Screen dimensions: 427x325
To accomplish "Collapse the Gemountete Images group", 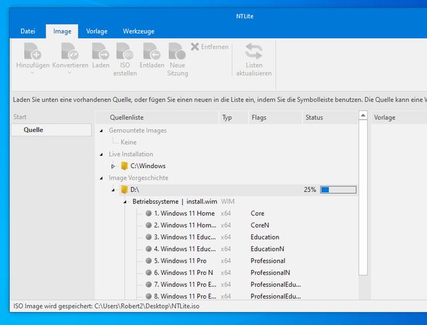I will (101, 131).
